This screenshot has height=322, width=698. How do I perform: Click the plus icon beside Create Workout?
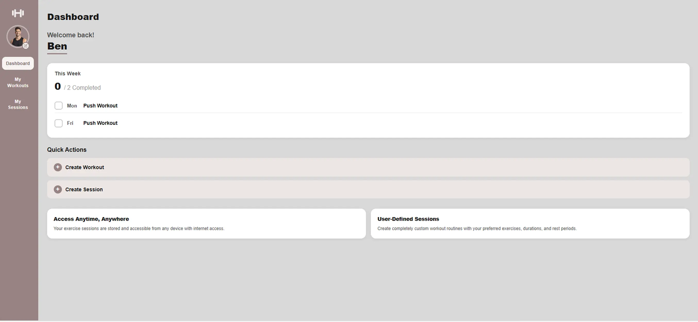click(58, 167)
